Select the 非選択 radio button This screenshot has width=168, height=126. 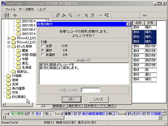tap(43, 55)
